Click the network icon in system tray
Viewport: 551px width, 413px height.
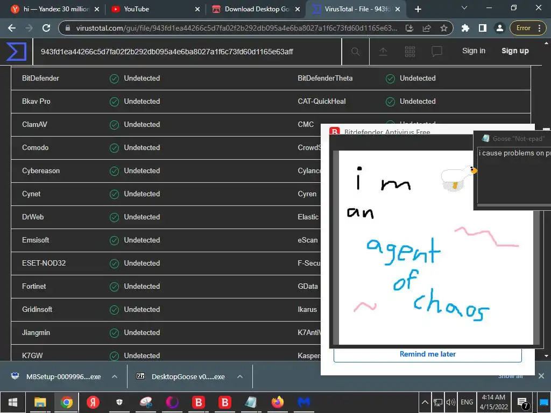(x=438, y=402)
